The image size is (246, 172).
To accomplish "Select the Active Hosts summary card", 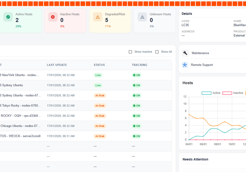I will [x=20, y=21].
